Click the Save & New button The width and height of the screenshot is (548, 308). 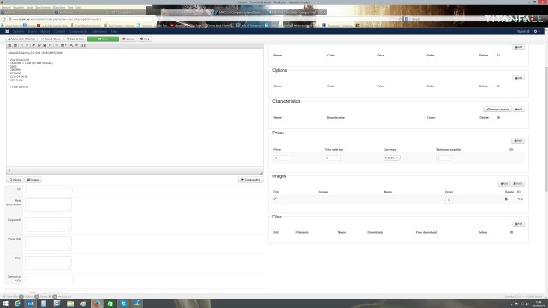(75, 38)
